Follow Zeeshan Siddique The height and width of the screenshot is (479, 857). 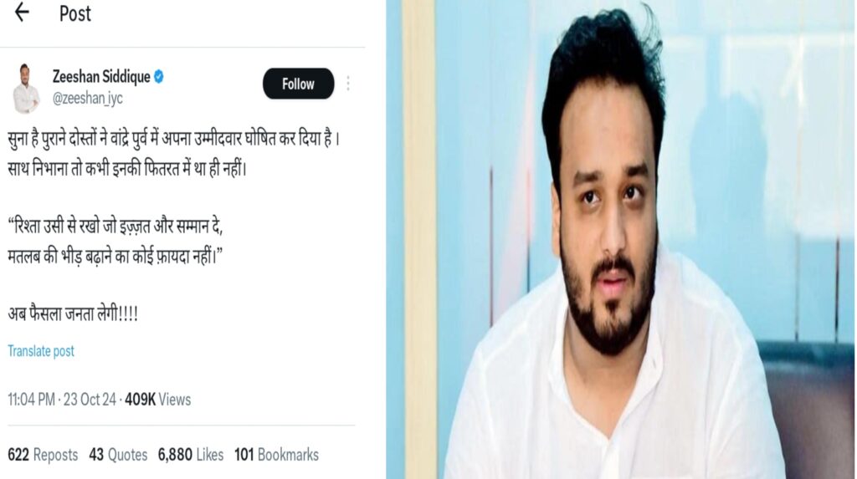coord(298,84)
